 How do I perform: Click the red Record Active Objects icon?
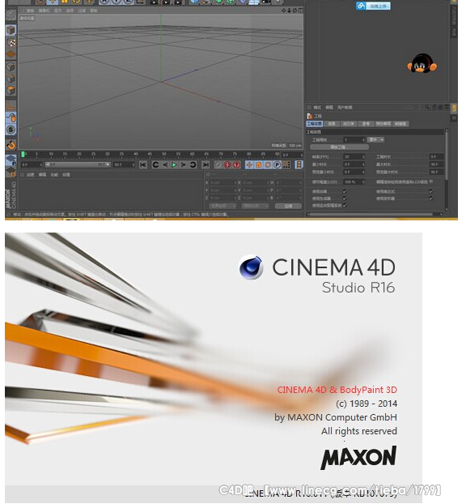[227, 164]
